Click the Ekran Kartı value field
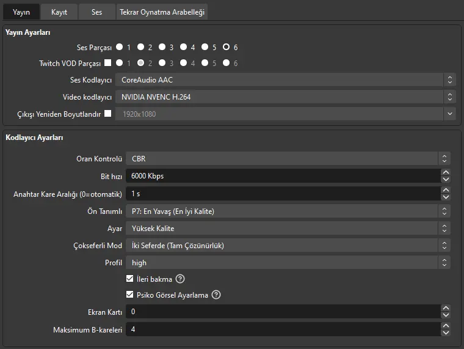The image size is (464, 349). pos(283,312)
